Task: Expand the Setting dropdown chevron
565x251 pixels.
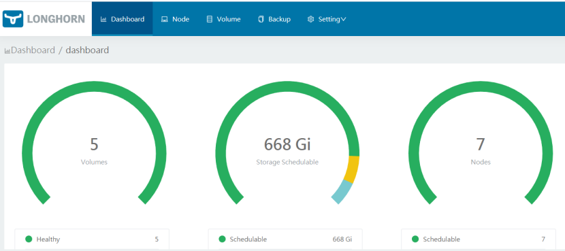Action: (343, 19)
